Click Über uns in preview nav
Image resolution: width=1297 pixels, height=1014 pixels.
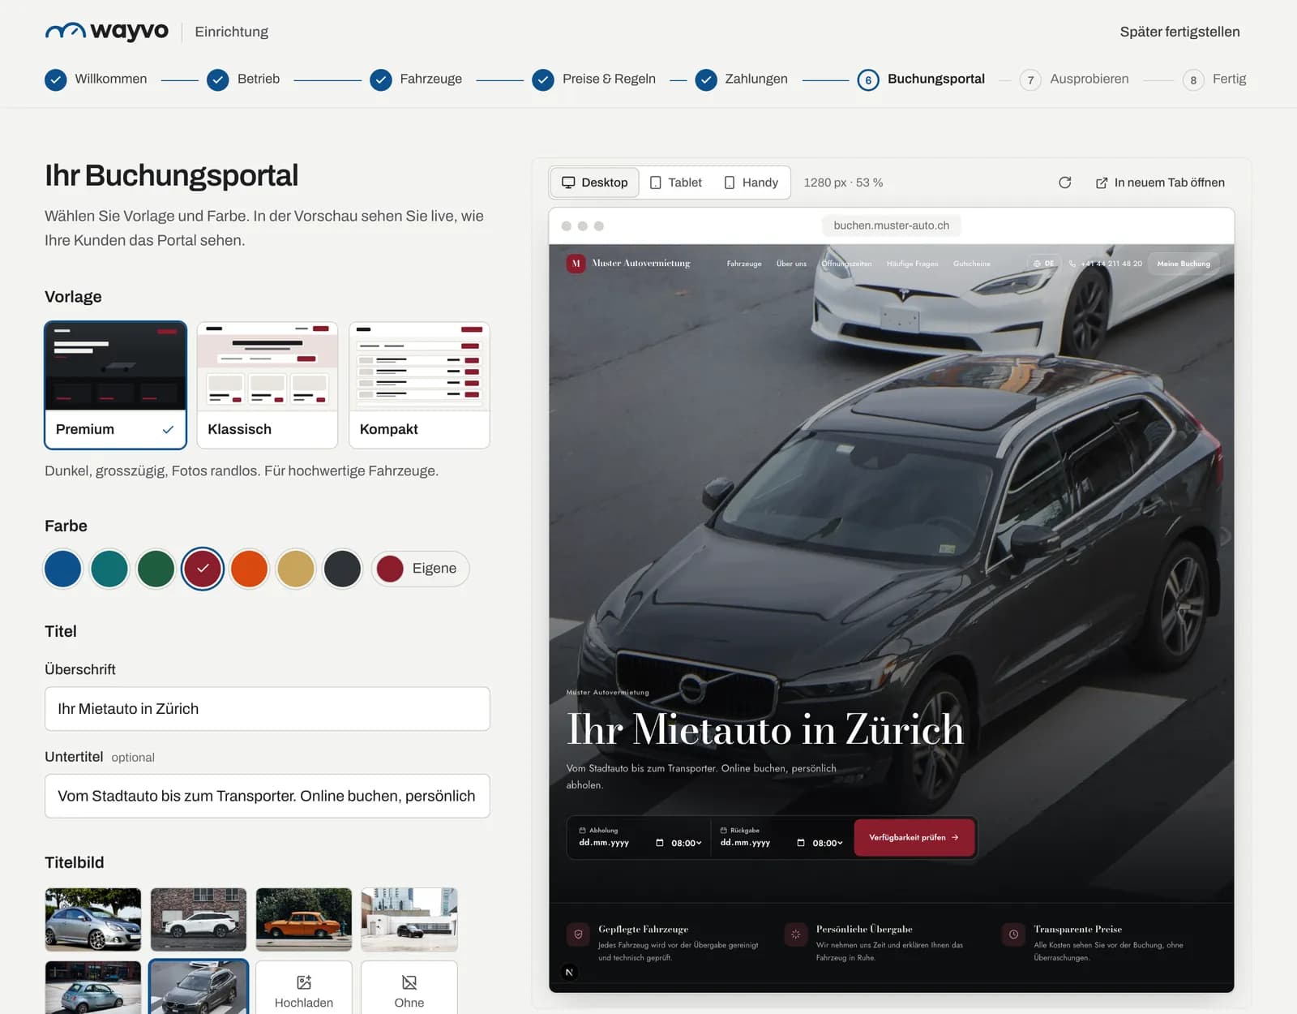point(791,264)
